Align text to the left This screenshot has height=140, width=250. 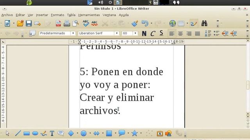tap(172, 33)
